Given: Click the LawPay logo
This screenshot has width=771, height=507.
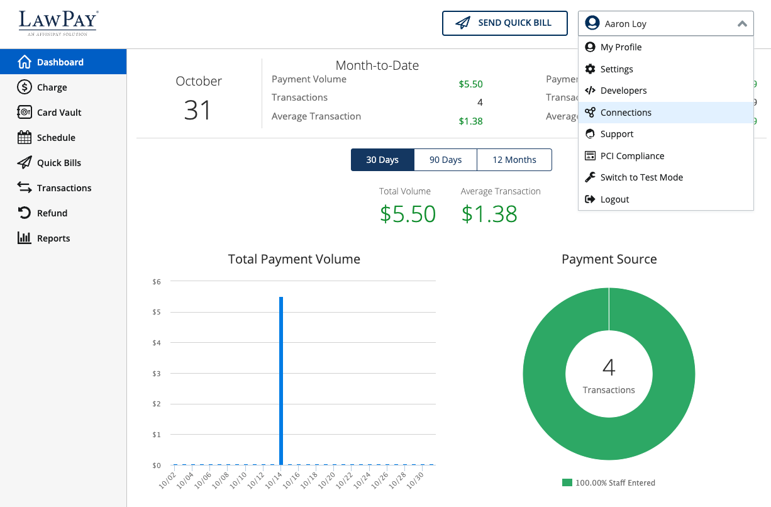Looking at the screenshot, I should click(58, 23).
